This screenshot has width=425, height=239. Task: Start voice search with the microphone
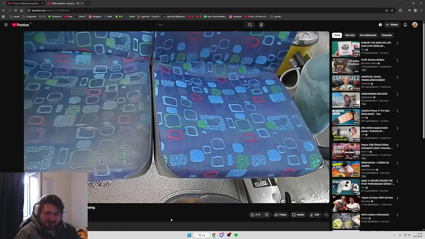[x=261, y=25]
